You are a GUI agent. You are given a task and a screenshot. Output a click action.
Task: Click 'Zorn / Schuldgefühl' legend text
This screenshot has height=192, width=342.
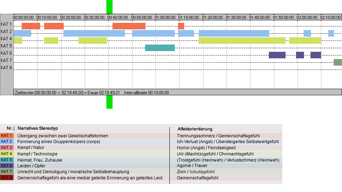click(x=196, y=172)
